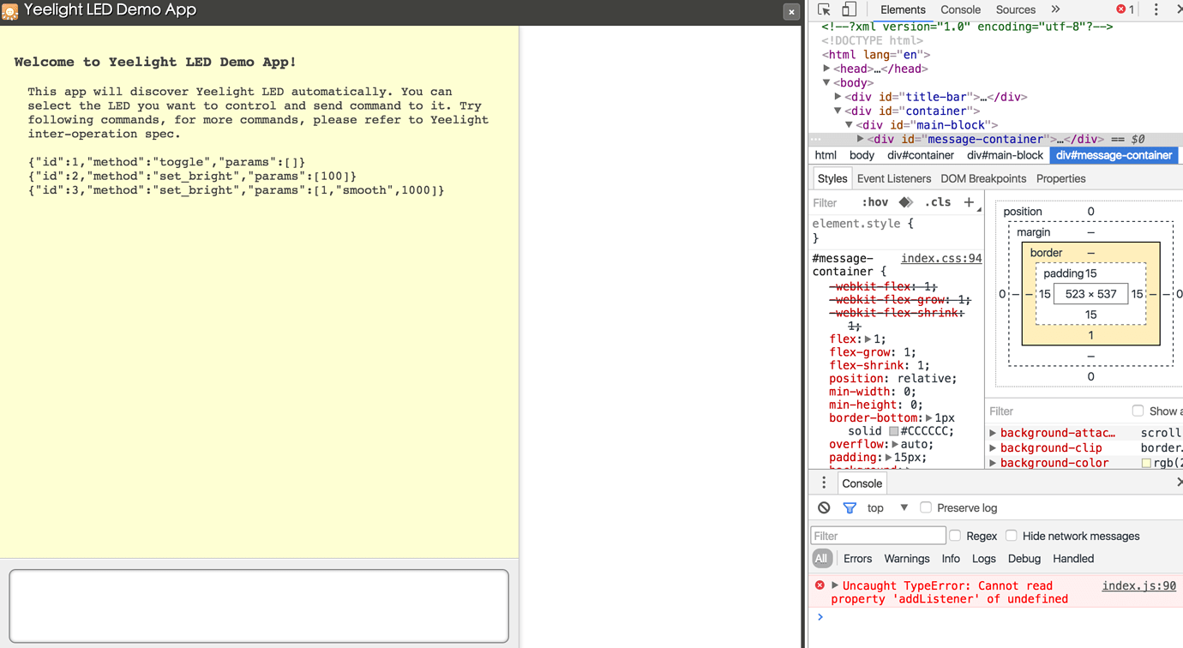The image size is (1183, 648).
Task: Select html in the breadcrumb
Action: pyautogui.click(x=826, y=155)
